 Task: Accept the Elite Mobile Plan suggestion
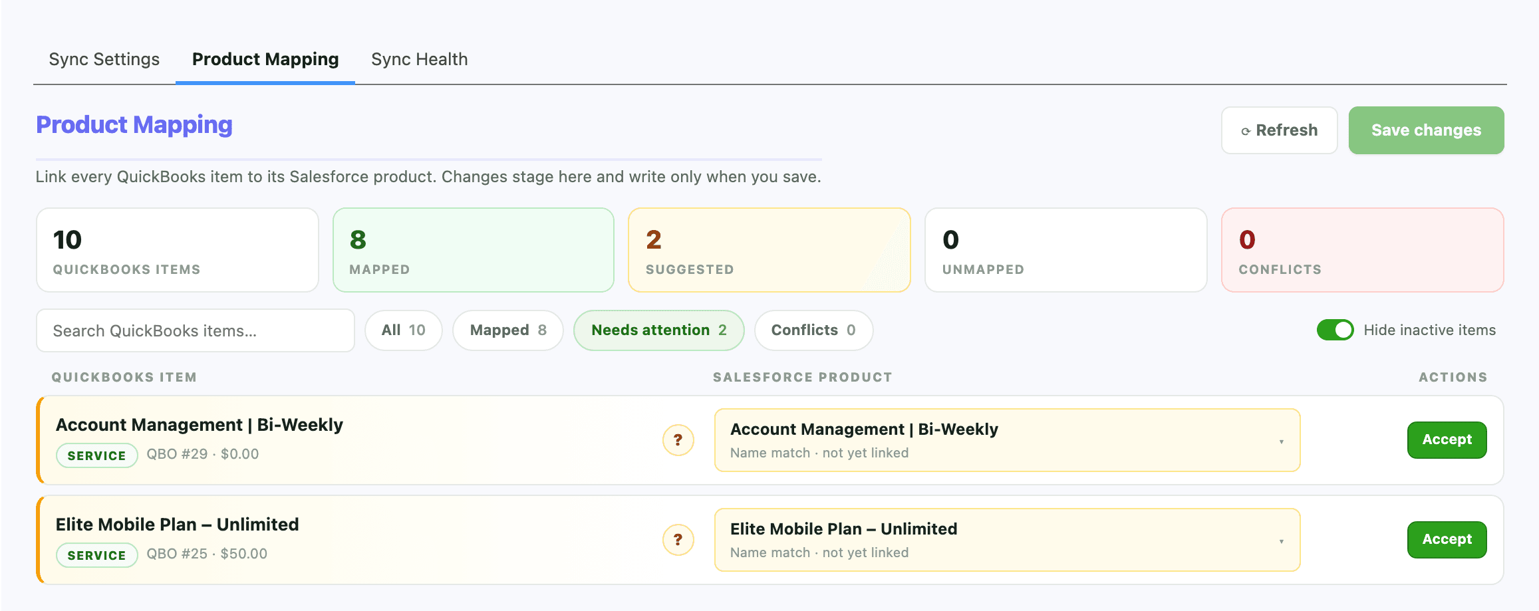pyautogui.click(x=1447, y=540)
